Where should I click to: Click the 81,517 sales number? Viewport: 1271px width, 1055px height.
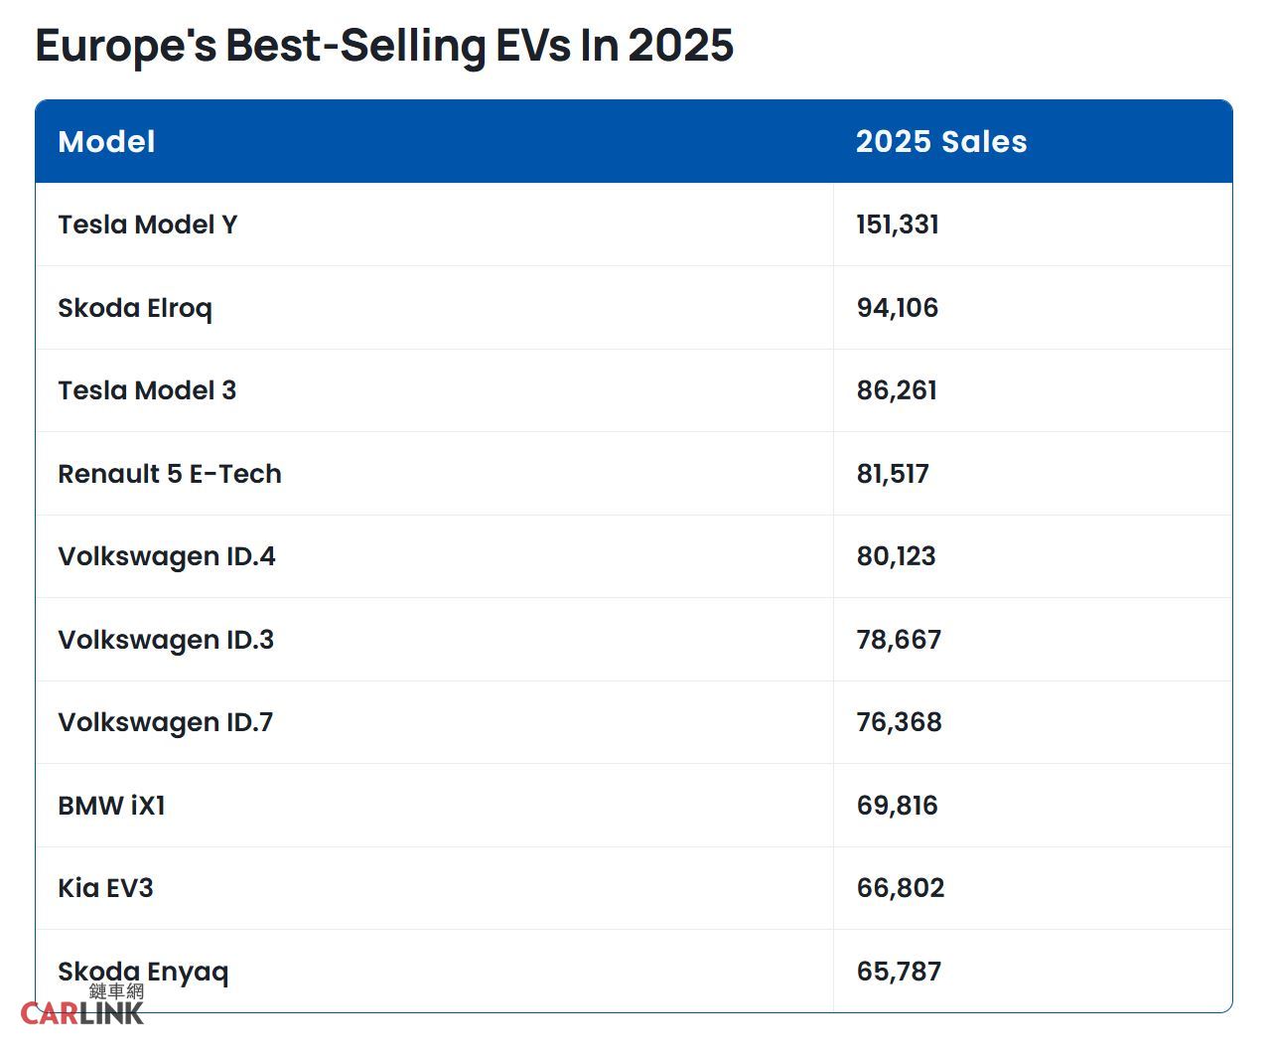[893, 474]
